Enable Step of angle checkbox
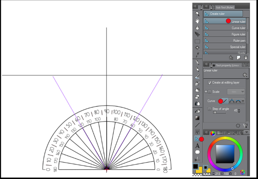 coord(209,109)
